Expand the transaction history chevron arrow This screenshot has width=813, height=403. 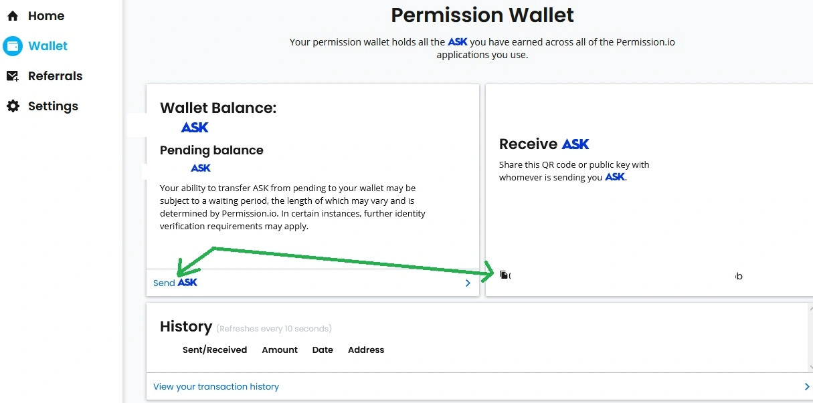[x=807, y=386]
